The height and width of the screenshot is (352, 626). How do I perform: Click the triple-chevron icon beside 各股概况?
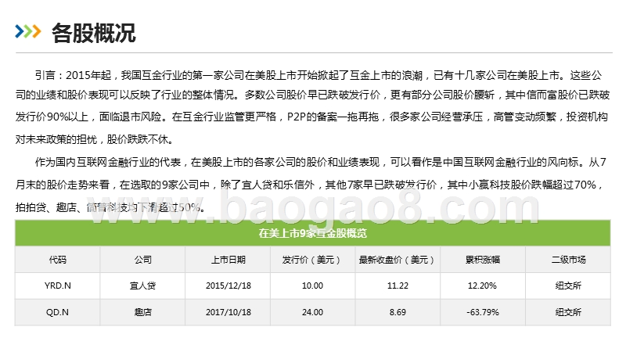[28, 31]
